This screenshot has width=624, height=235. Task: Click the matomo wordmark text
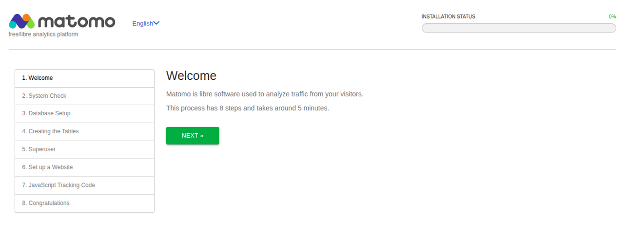[76, 22]
